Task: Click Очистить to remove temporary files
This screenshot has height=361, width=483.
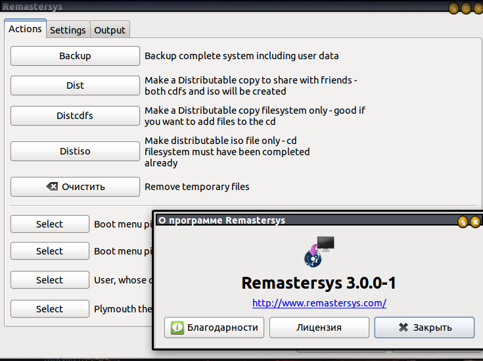Action: click(x=75, y=187)
